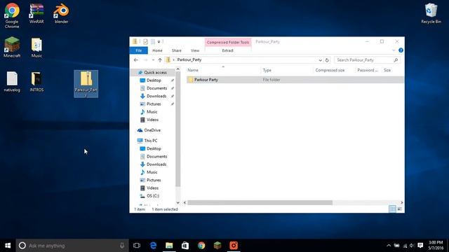Open the Extract ribbon tab
The width and height of the screenshot is (449, 252).
tap(227, 50)
